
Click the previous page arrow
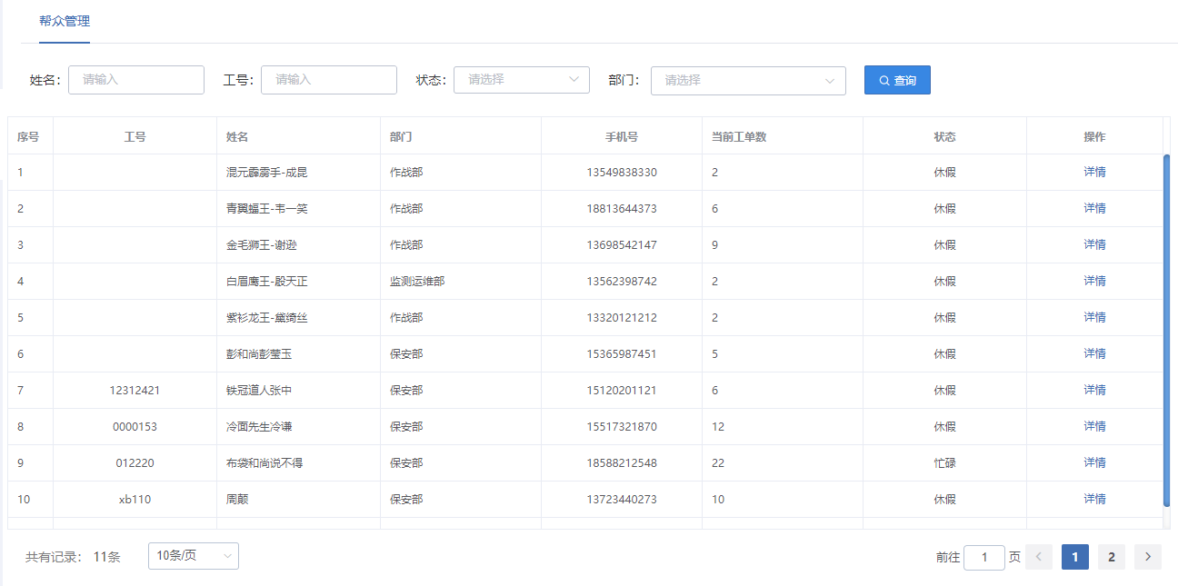coord(1039,557)
